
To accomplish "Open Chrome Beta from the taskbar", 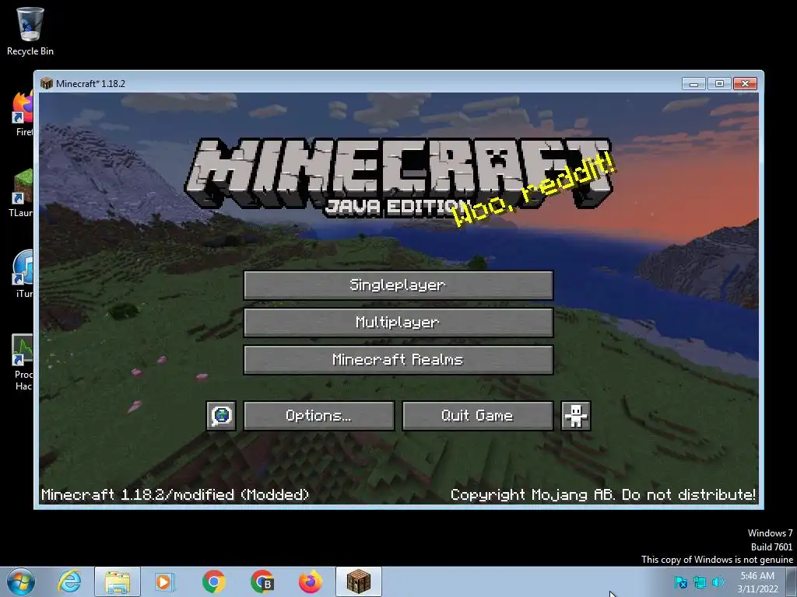I will (x=262, y=581).
